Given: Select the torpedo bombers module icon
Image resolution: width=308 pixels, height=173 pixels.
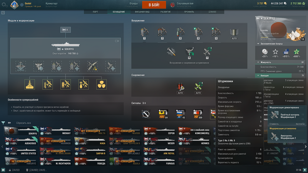Looking at the screenshot, I should [65, 84].
